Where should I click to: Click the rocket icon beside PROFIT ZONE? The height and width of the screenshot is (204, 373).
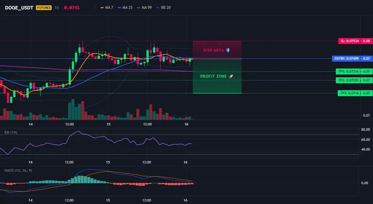pos(231,76)
